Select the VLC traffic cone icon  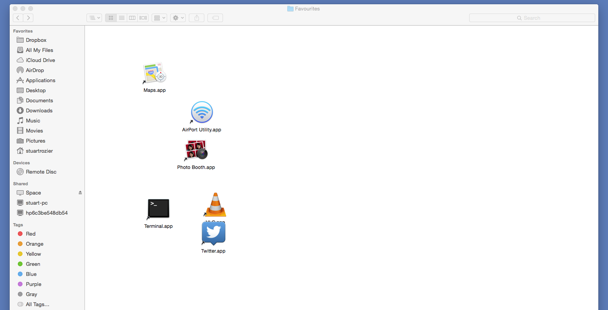pos(215,205)
